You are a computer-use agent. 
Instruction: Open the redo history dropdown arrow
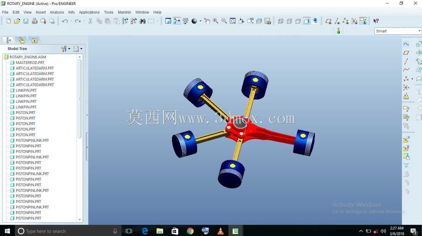tap(84, 21)
